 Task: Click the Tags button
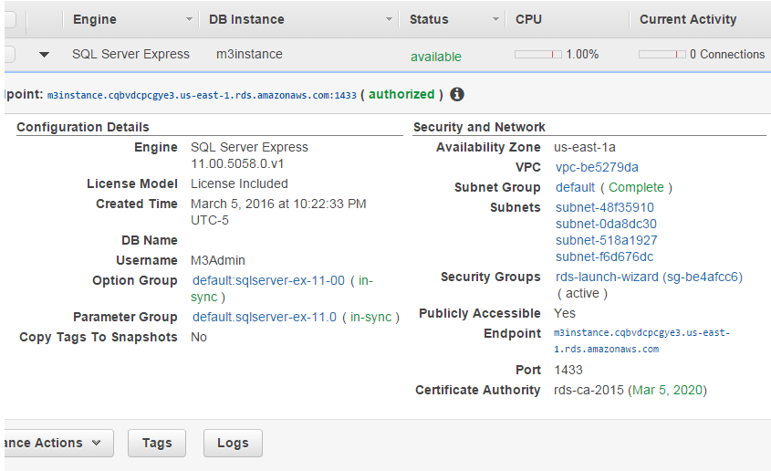[157, 443]
